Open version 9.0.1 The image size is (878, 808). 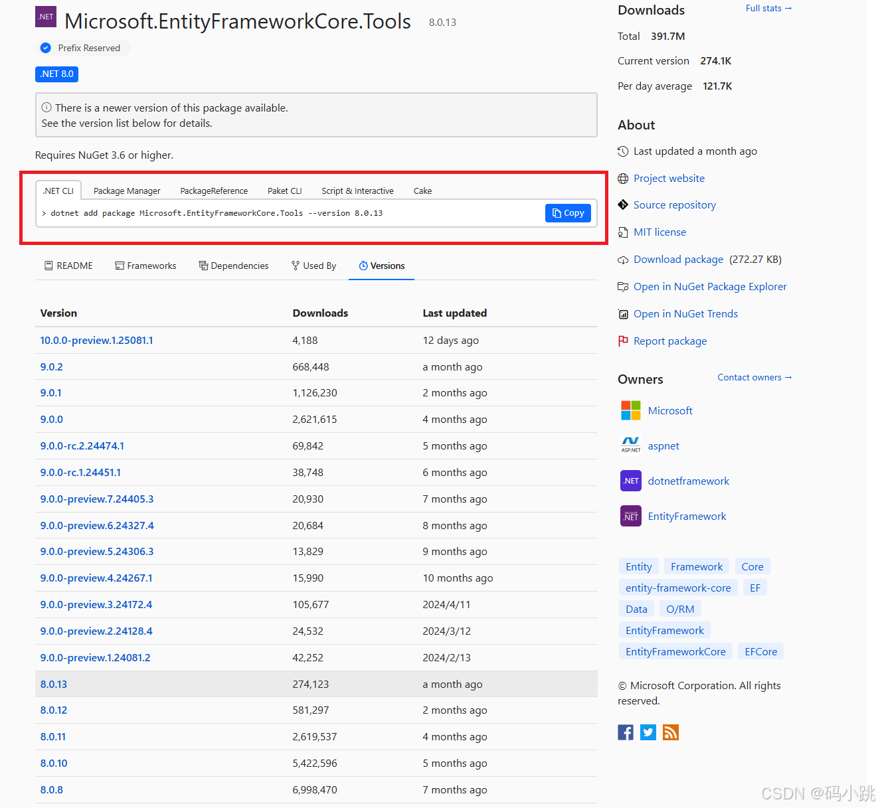[x=50, y=393]
